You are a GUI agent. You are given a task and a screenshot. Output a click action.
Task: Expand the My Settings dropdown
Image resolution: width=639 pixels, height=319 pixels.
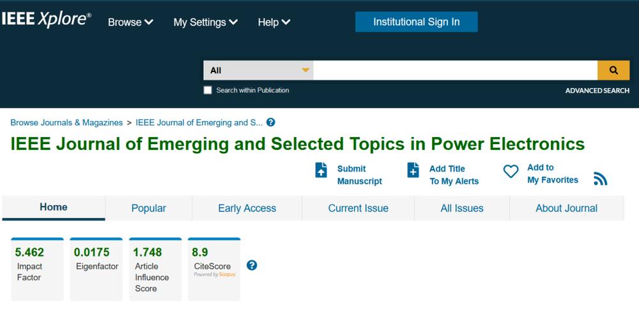click(x=205, y=22)
